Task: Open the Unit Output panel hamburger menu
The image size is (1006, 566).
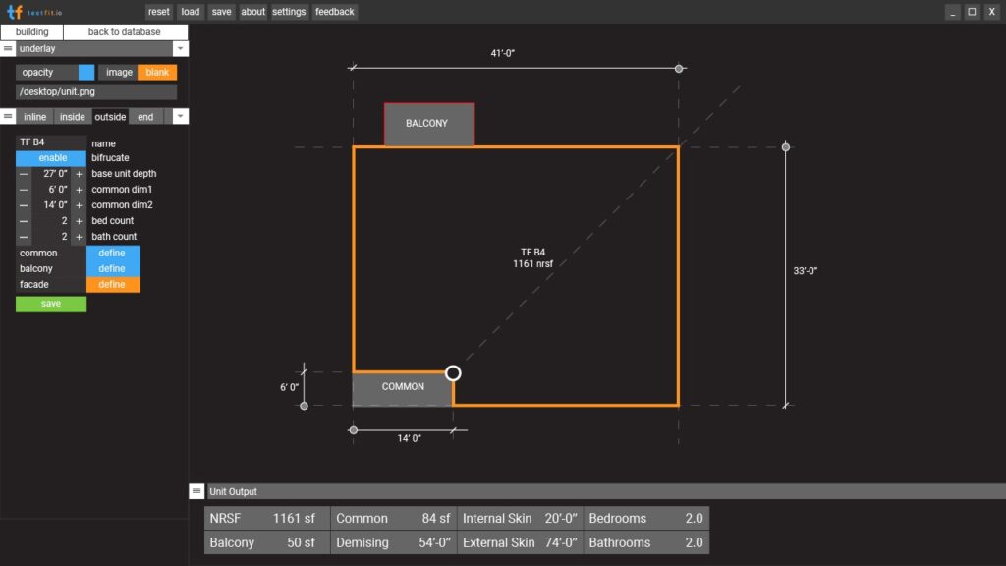Action: coord(196,491)
